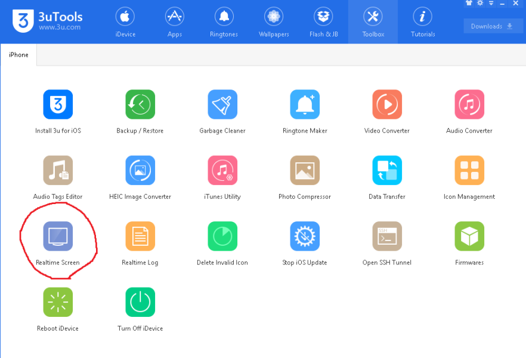Image resolution: width=526 pixels, height=358 pixels.
Task: Open the Video Converter
Action: pos(387,104)
